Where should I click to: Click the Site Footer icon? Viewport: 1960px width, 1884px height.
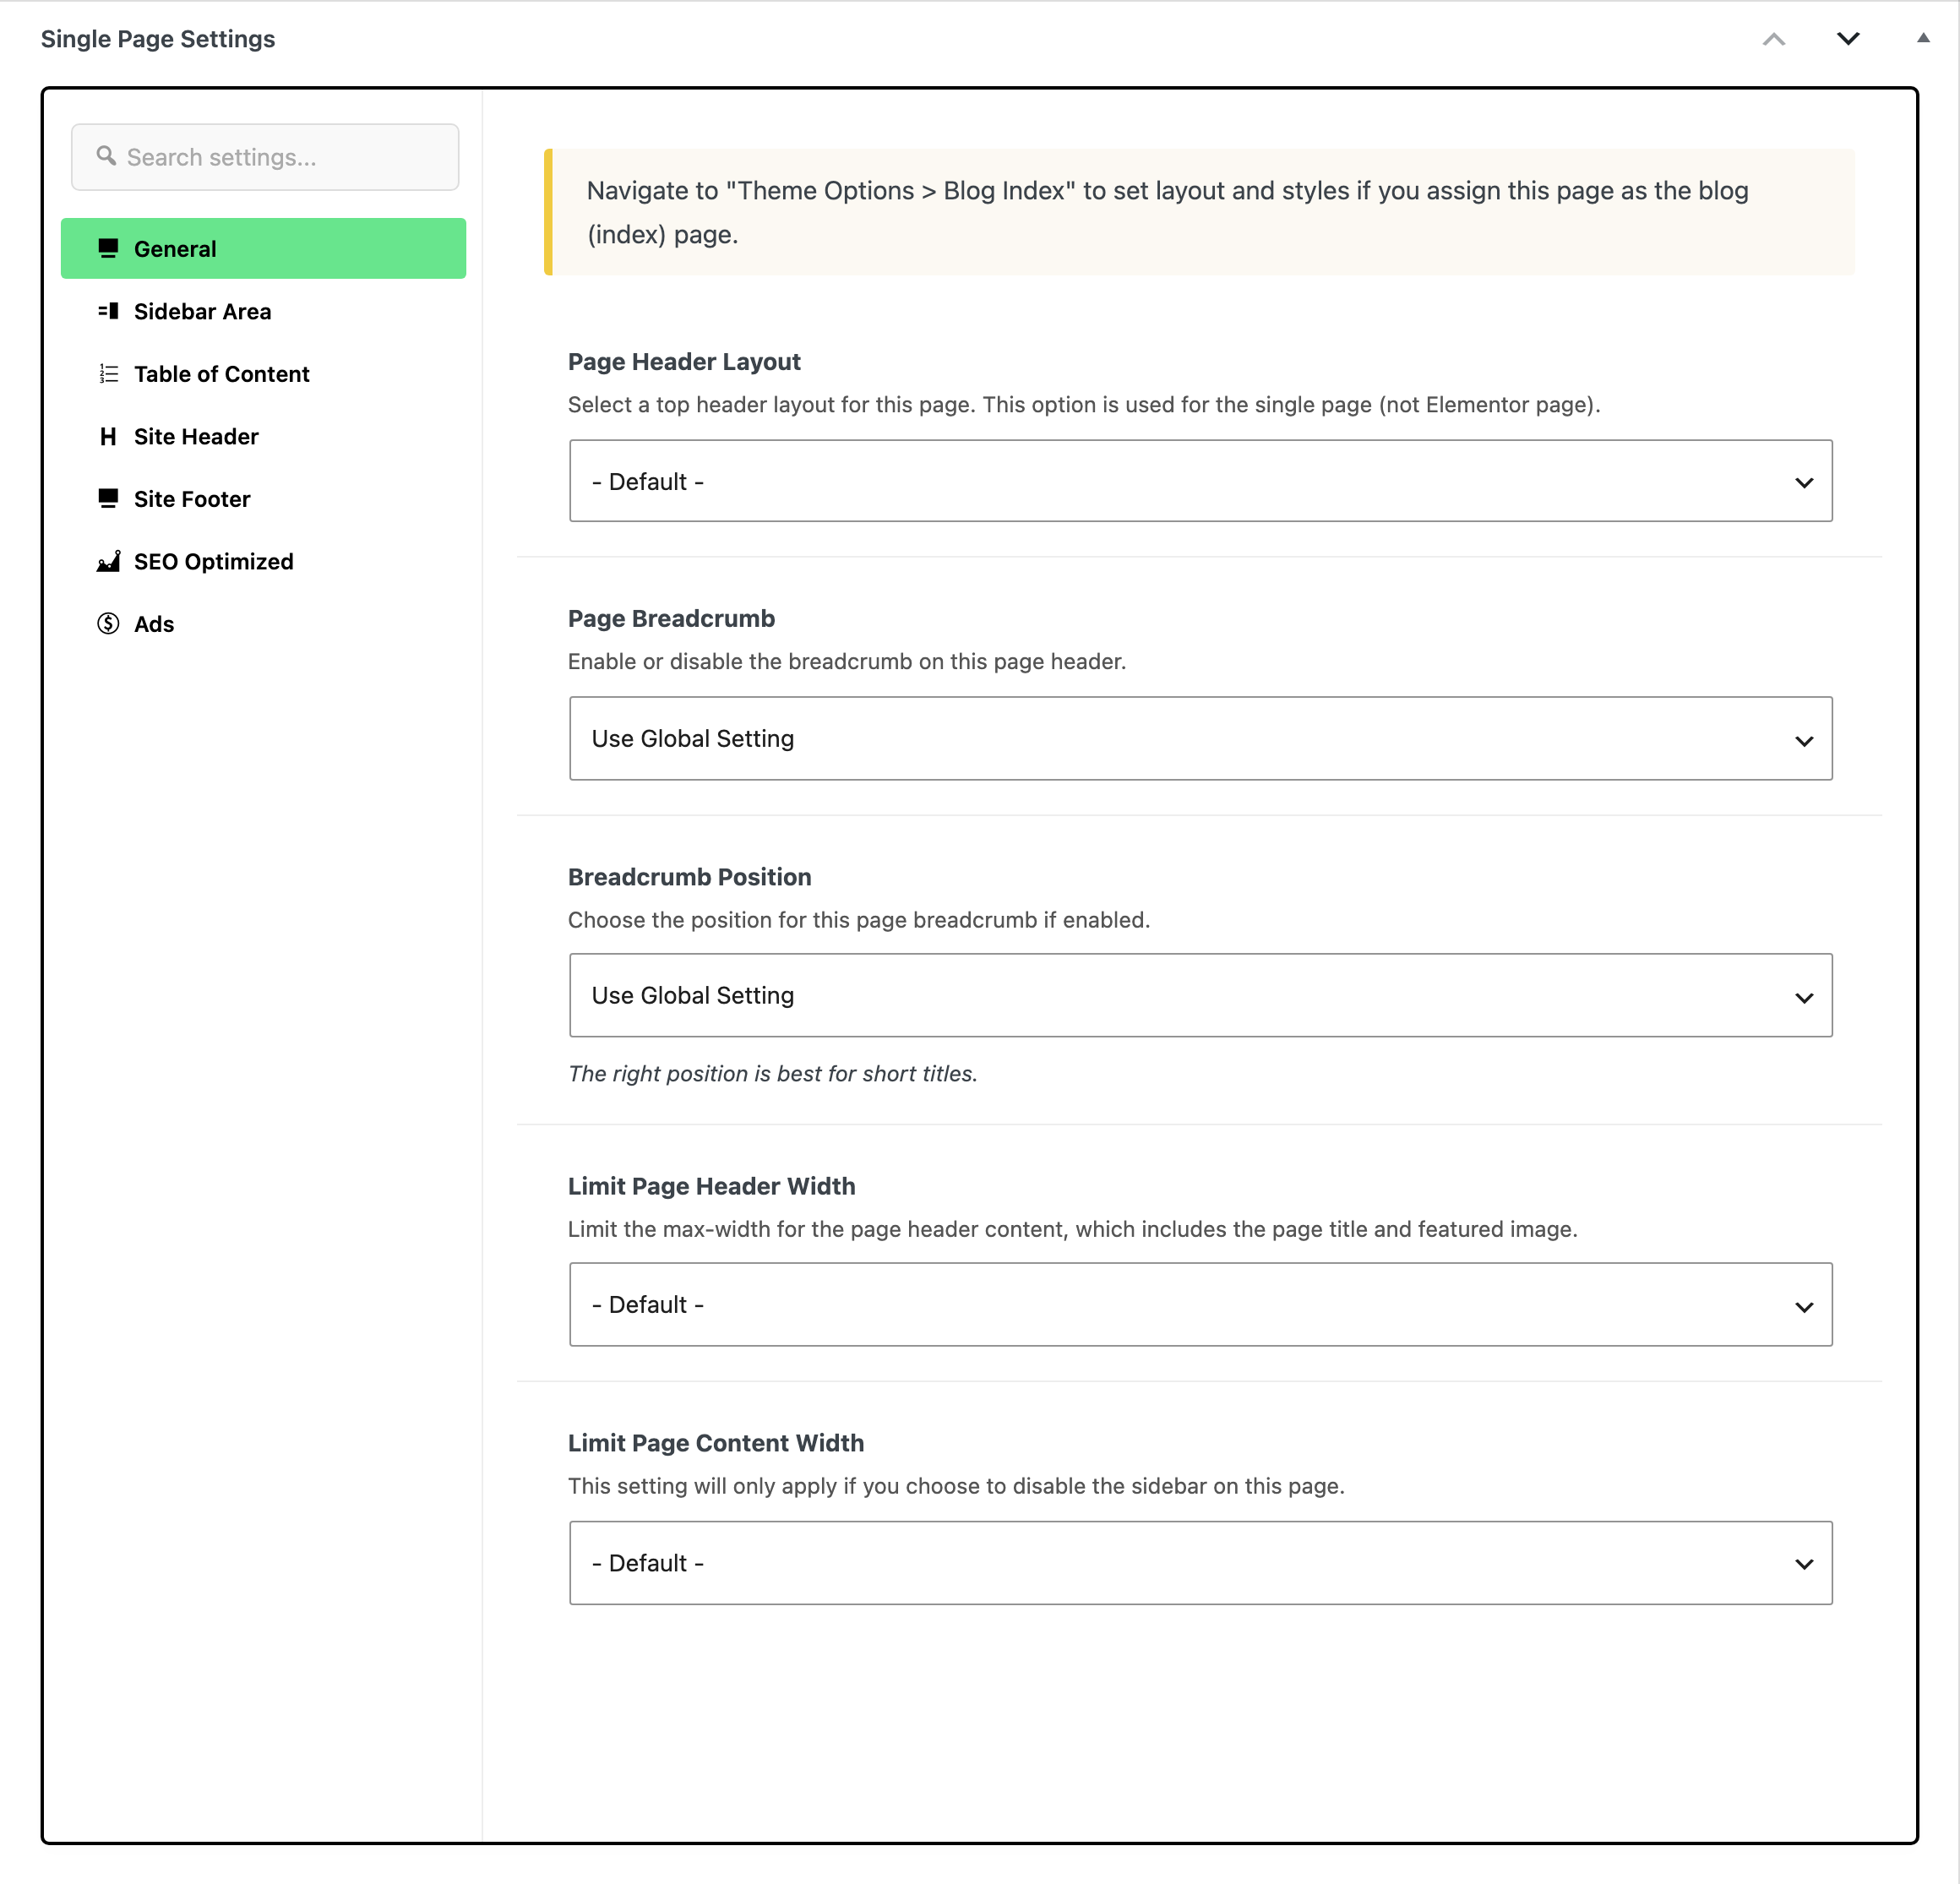pos(108,499)
